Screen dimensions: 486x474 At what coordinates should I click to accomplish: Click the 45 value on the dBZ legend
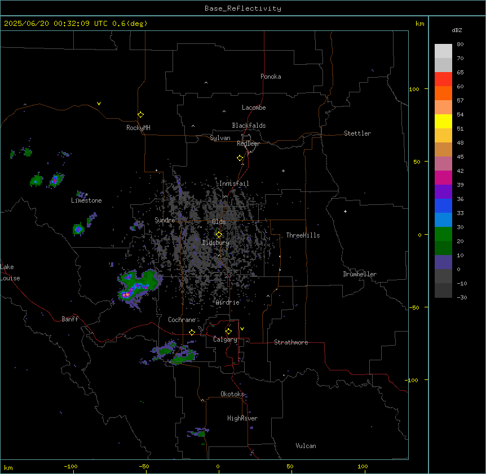tap(460, 157)
